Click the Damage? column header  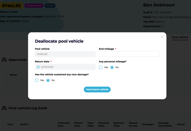(148, 124)
